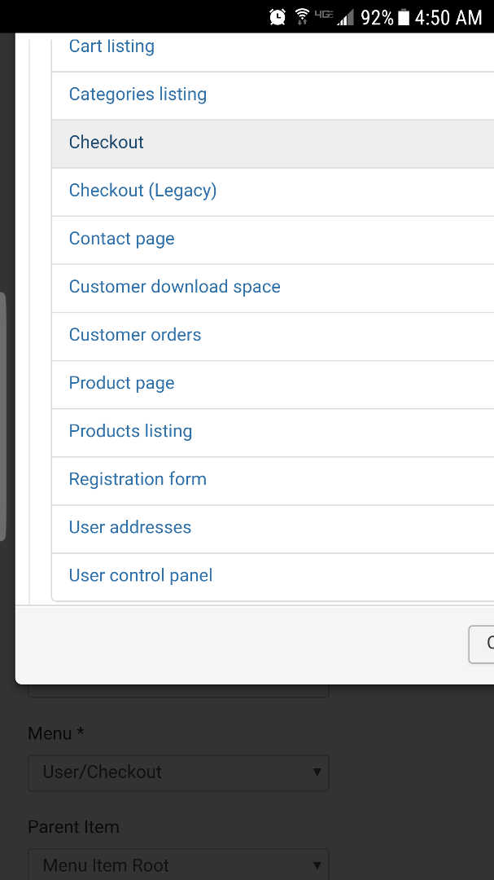The image size is (494, 880).
Task: Pick User addresses from list
Action: (x=129, y=527)
